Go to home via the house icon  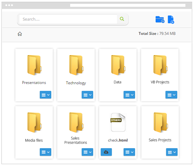(x=20, y=34)
